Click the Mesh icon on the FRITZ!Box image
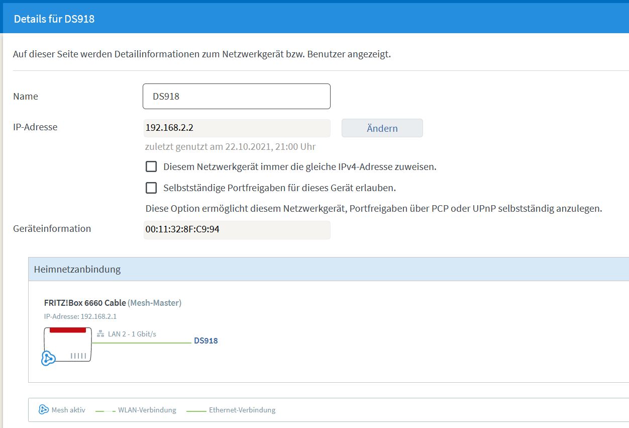 (x=48, y=358)
